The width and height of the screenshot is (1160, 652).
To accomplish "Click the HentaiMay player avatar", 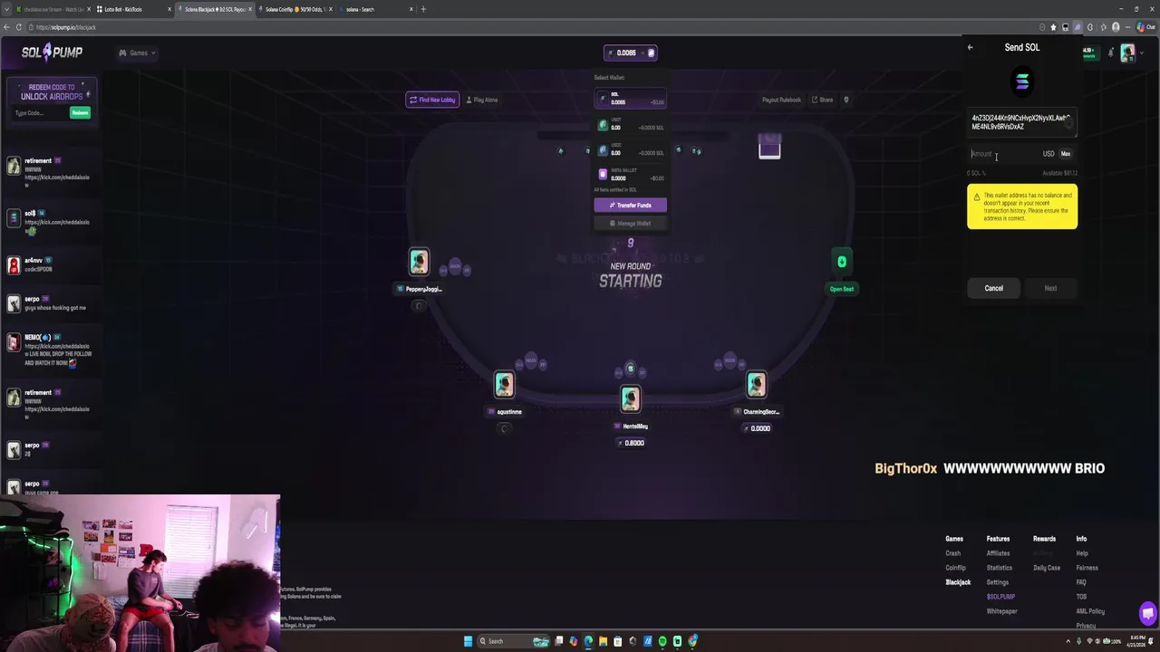I will 631,398.
